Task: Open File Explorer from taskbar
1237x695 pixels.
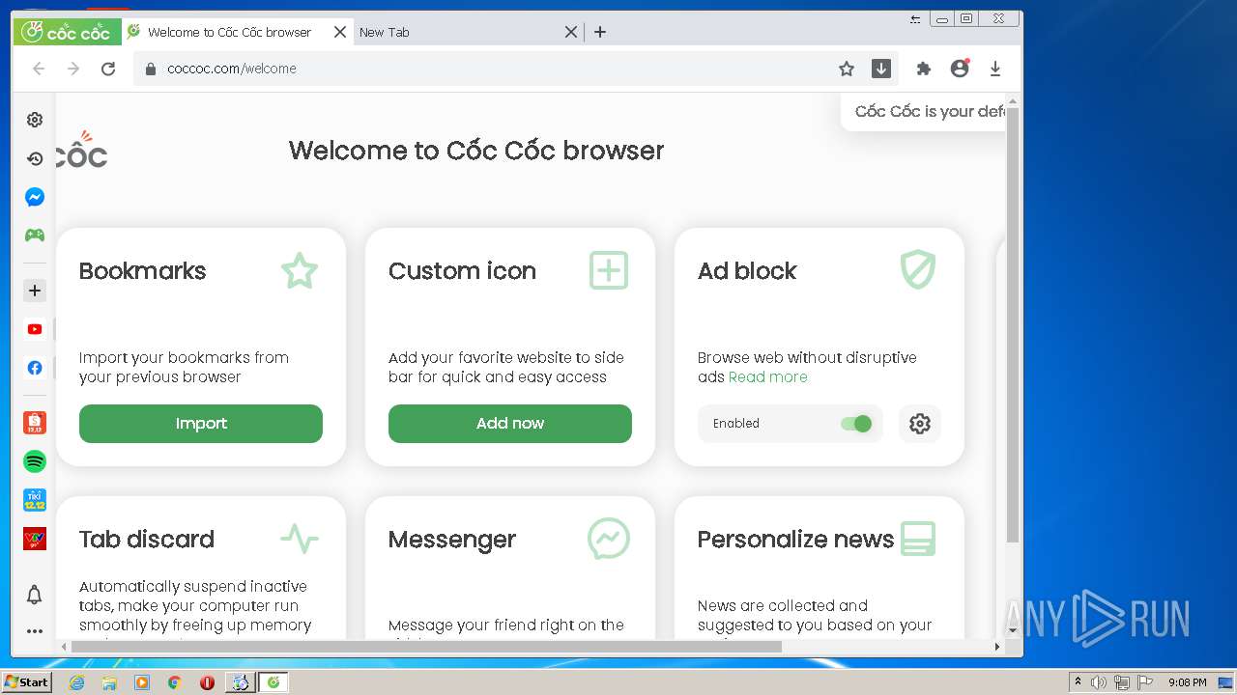Action: pos(109,682)
